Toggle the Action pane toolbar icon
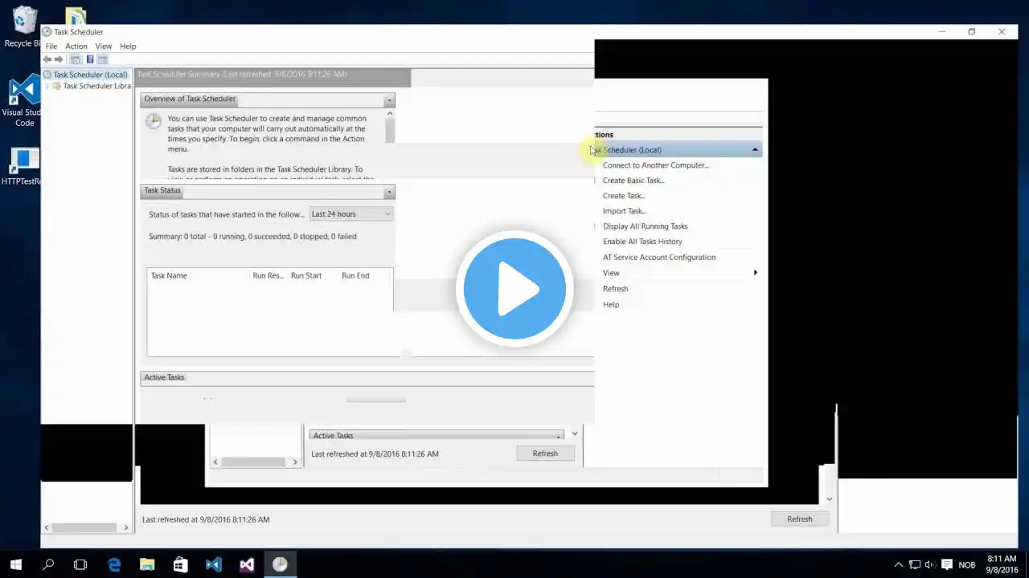 click(102, 59)
